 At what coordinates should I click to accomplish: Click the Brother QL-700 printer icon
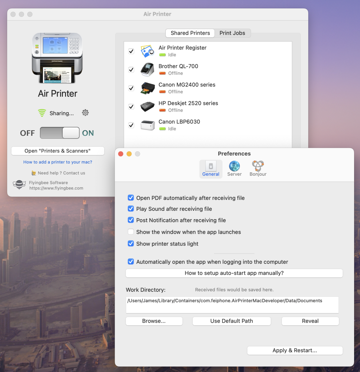click(x=148, y=70)
